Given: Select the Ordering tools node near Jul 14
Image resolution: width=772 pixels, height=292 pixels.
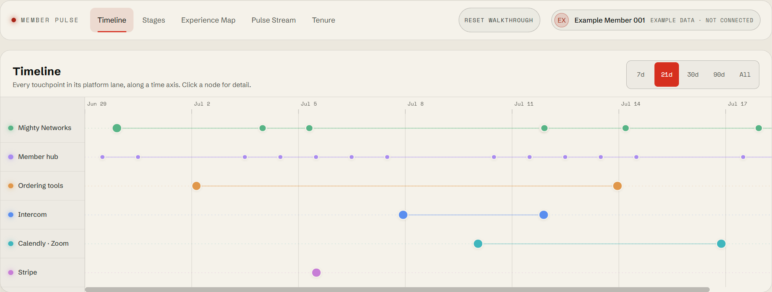Looking at the screenshot, I should click(x=617, y=186).
